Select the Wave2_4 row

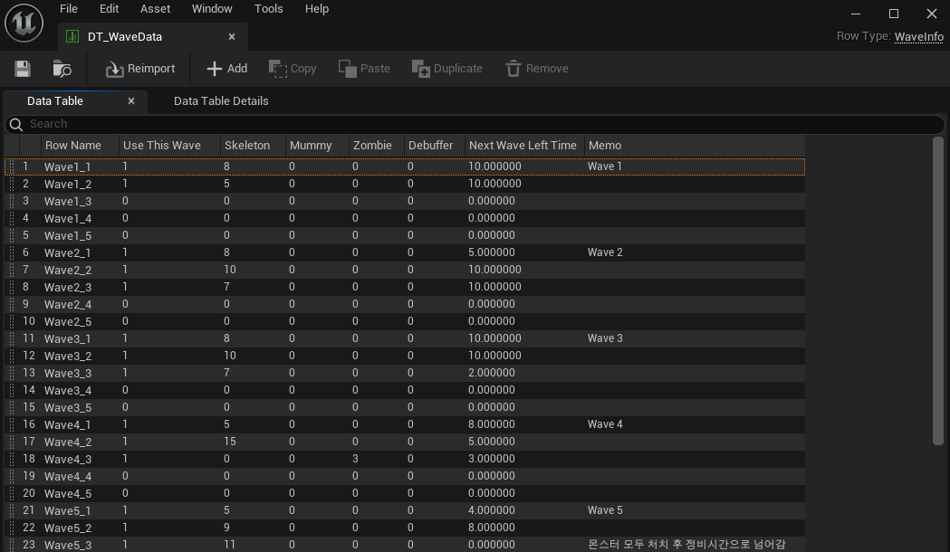(x=405, y=304)
